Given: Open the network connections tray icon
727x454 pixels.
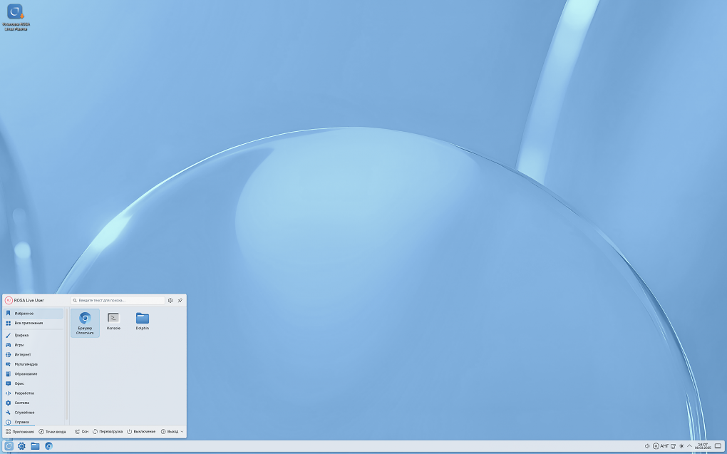Looking at the screenshot, I should 674,446.
